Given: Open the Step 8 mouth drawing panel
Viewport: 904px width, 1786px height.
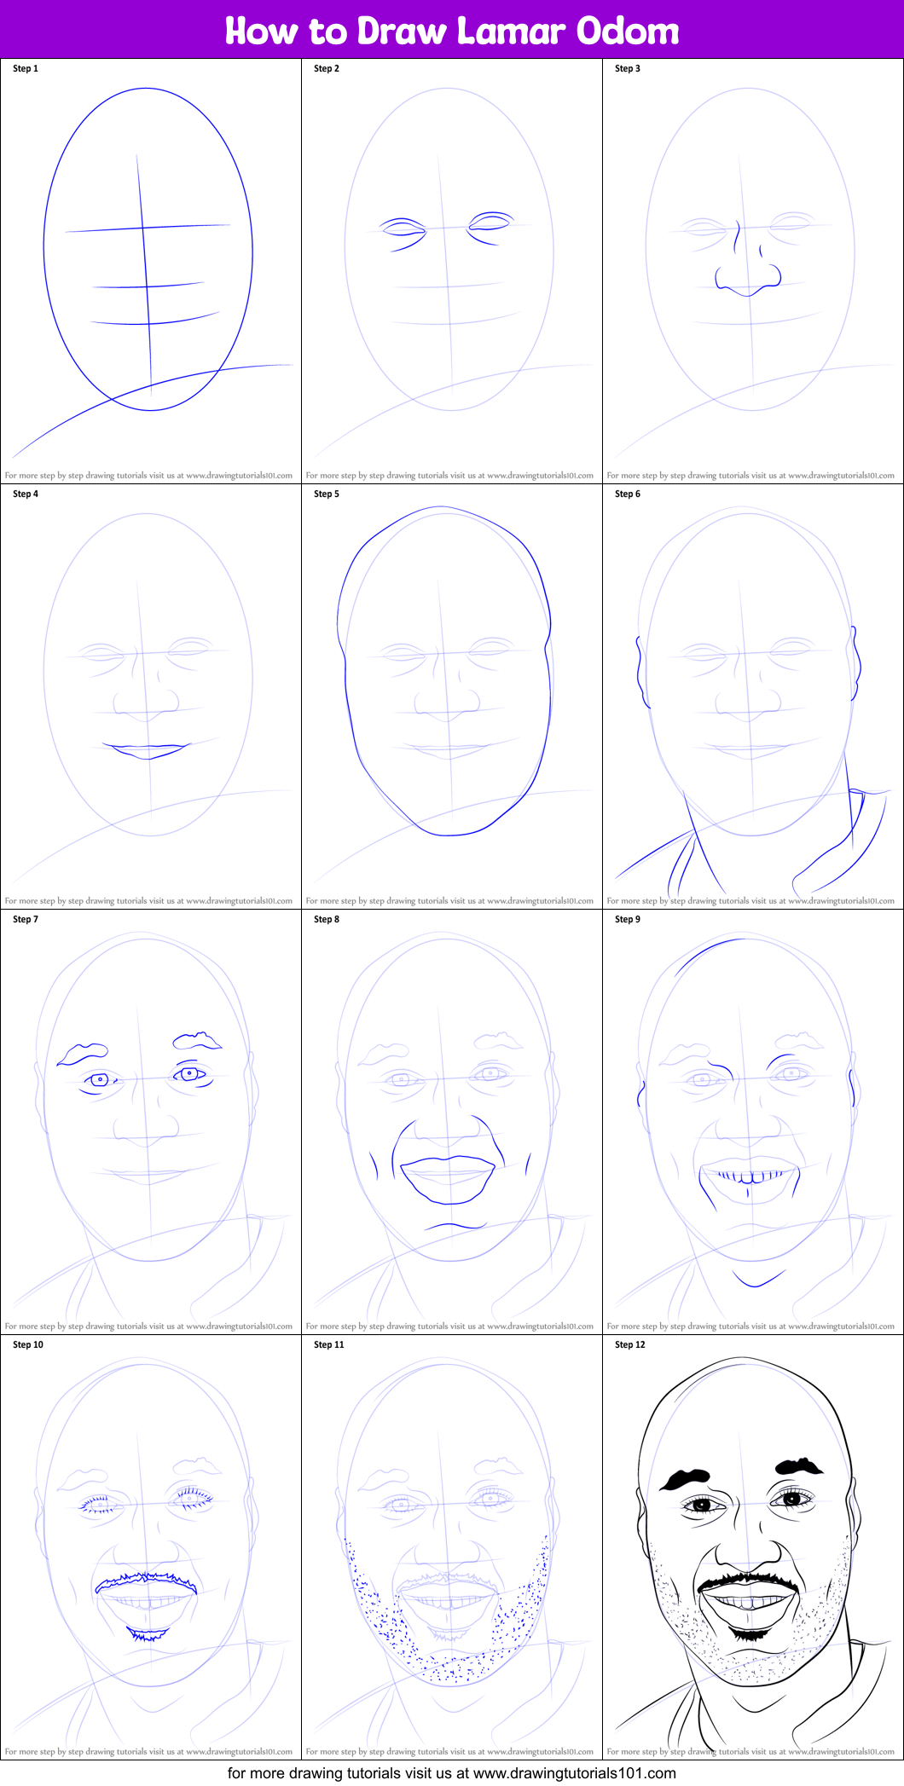Looking at the screenshot, I should click(x=452, y=1122).
